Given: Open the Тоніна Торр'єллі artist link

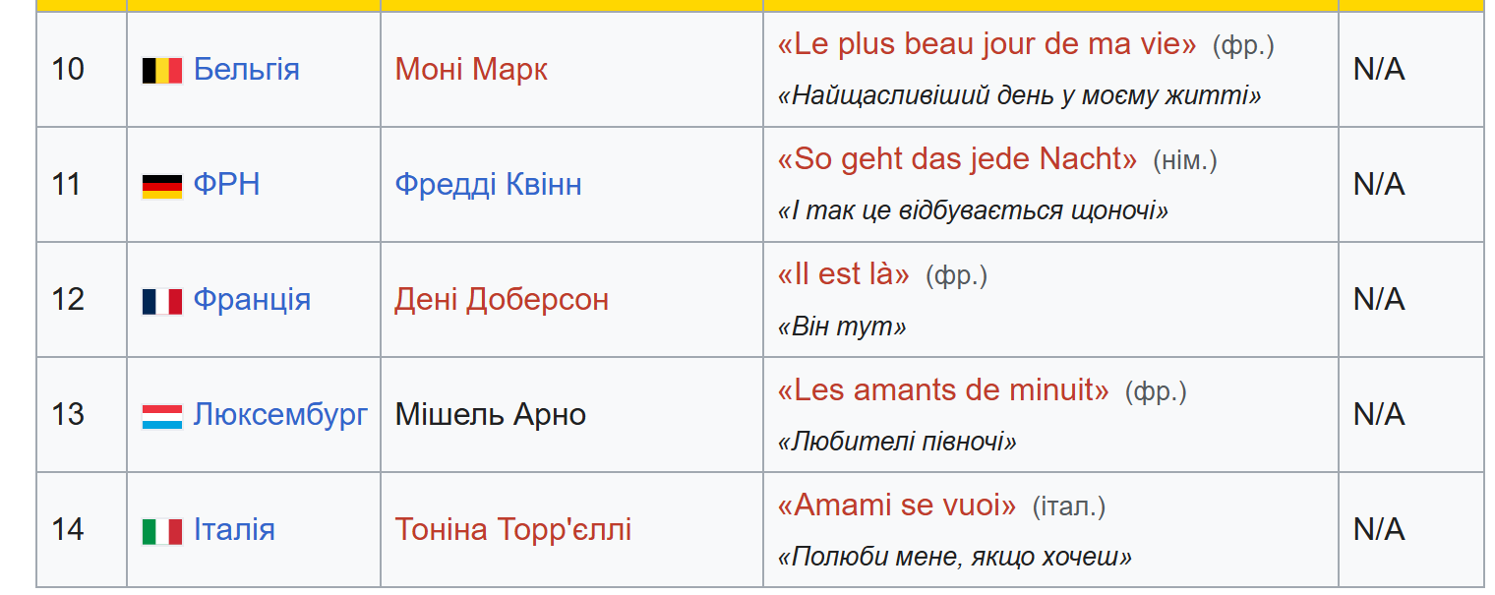Looking at the screenshot, I should coord(512,530).
